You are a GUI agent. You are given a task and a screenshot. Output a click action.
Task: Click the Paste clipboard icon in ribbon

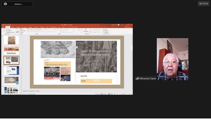[4, 30]
